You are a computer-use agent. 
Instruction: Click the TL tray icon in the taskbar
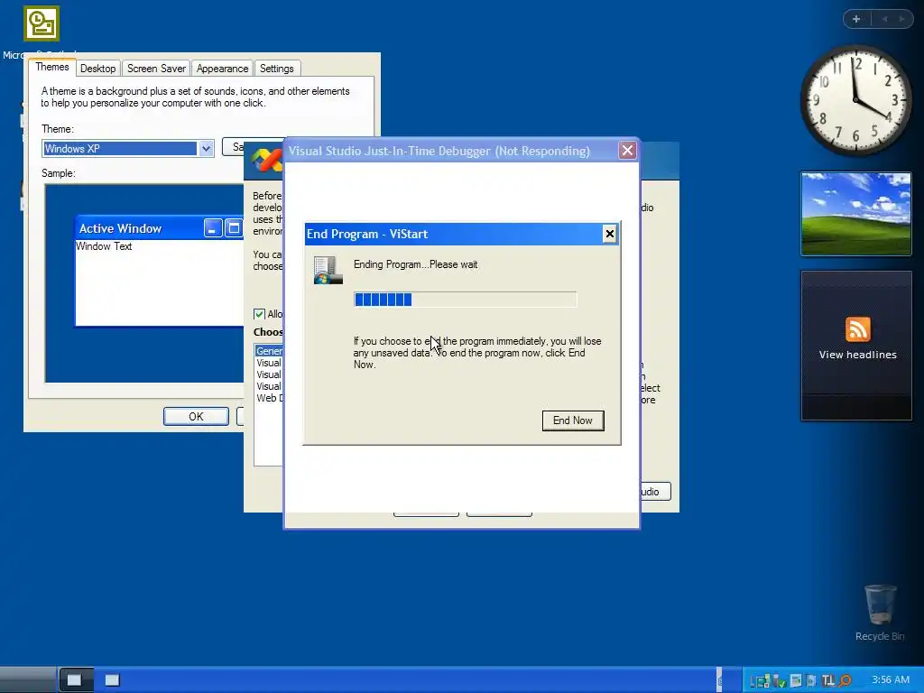click(828, 680)
